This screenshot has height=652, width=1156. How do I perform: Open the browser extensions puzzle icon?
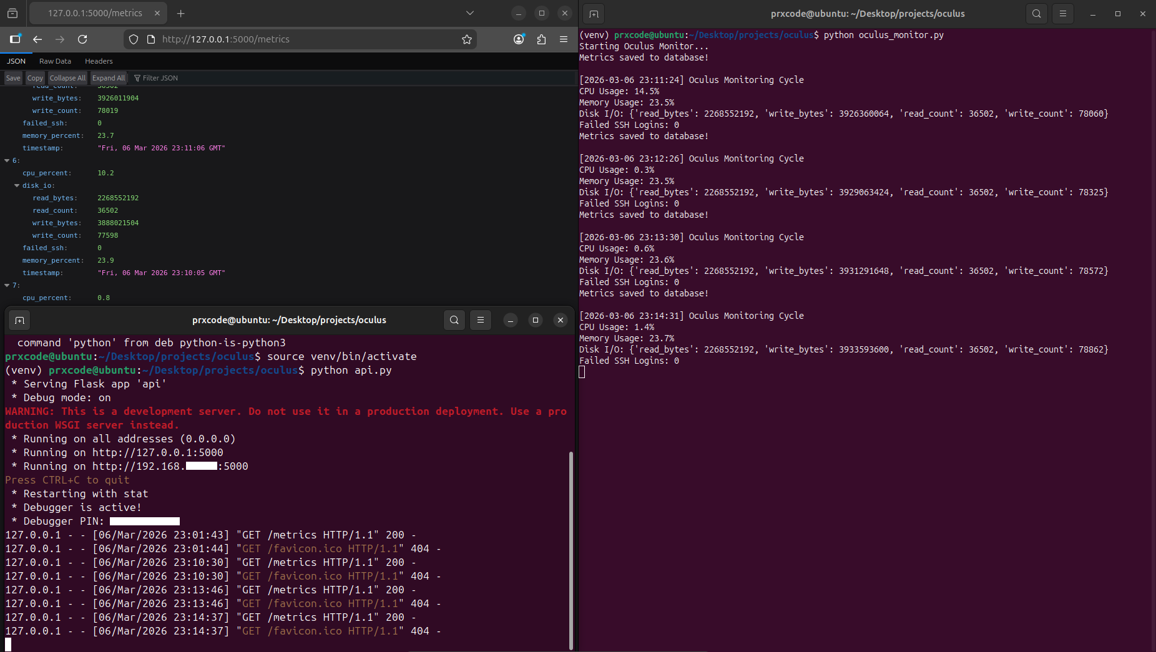[x=541, y=39]
